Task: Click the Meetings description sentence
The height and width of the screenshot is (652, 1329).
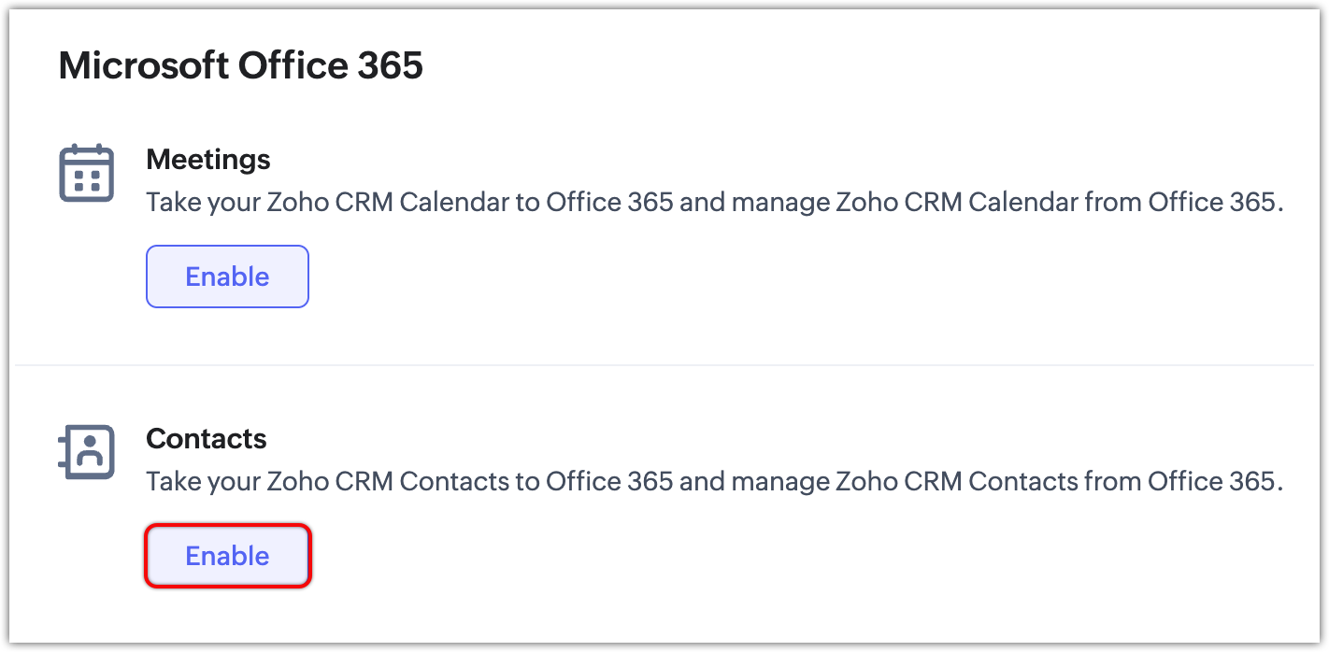Action: pos(714,202)
